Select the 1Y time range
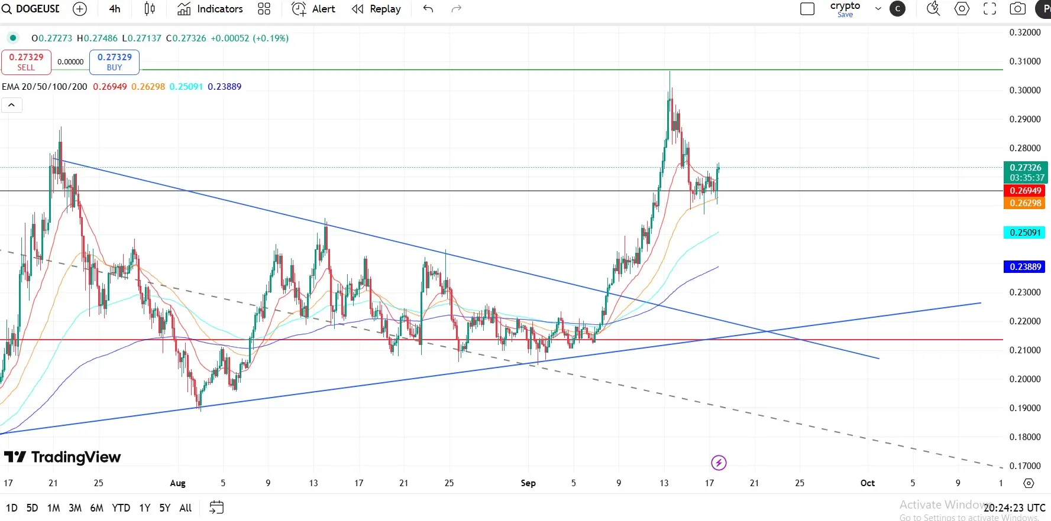Screen dimensions: 1051x521 (144, 508)
